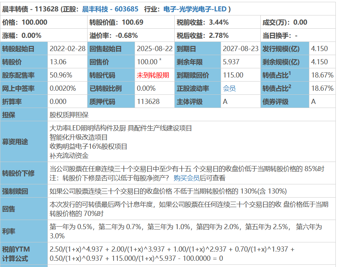This screenshot has height=267, width=338.
Task: Click the 转股价下修 row header
Action: coord(24,173)
